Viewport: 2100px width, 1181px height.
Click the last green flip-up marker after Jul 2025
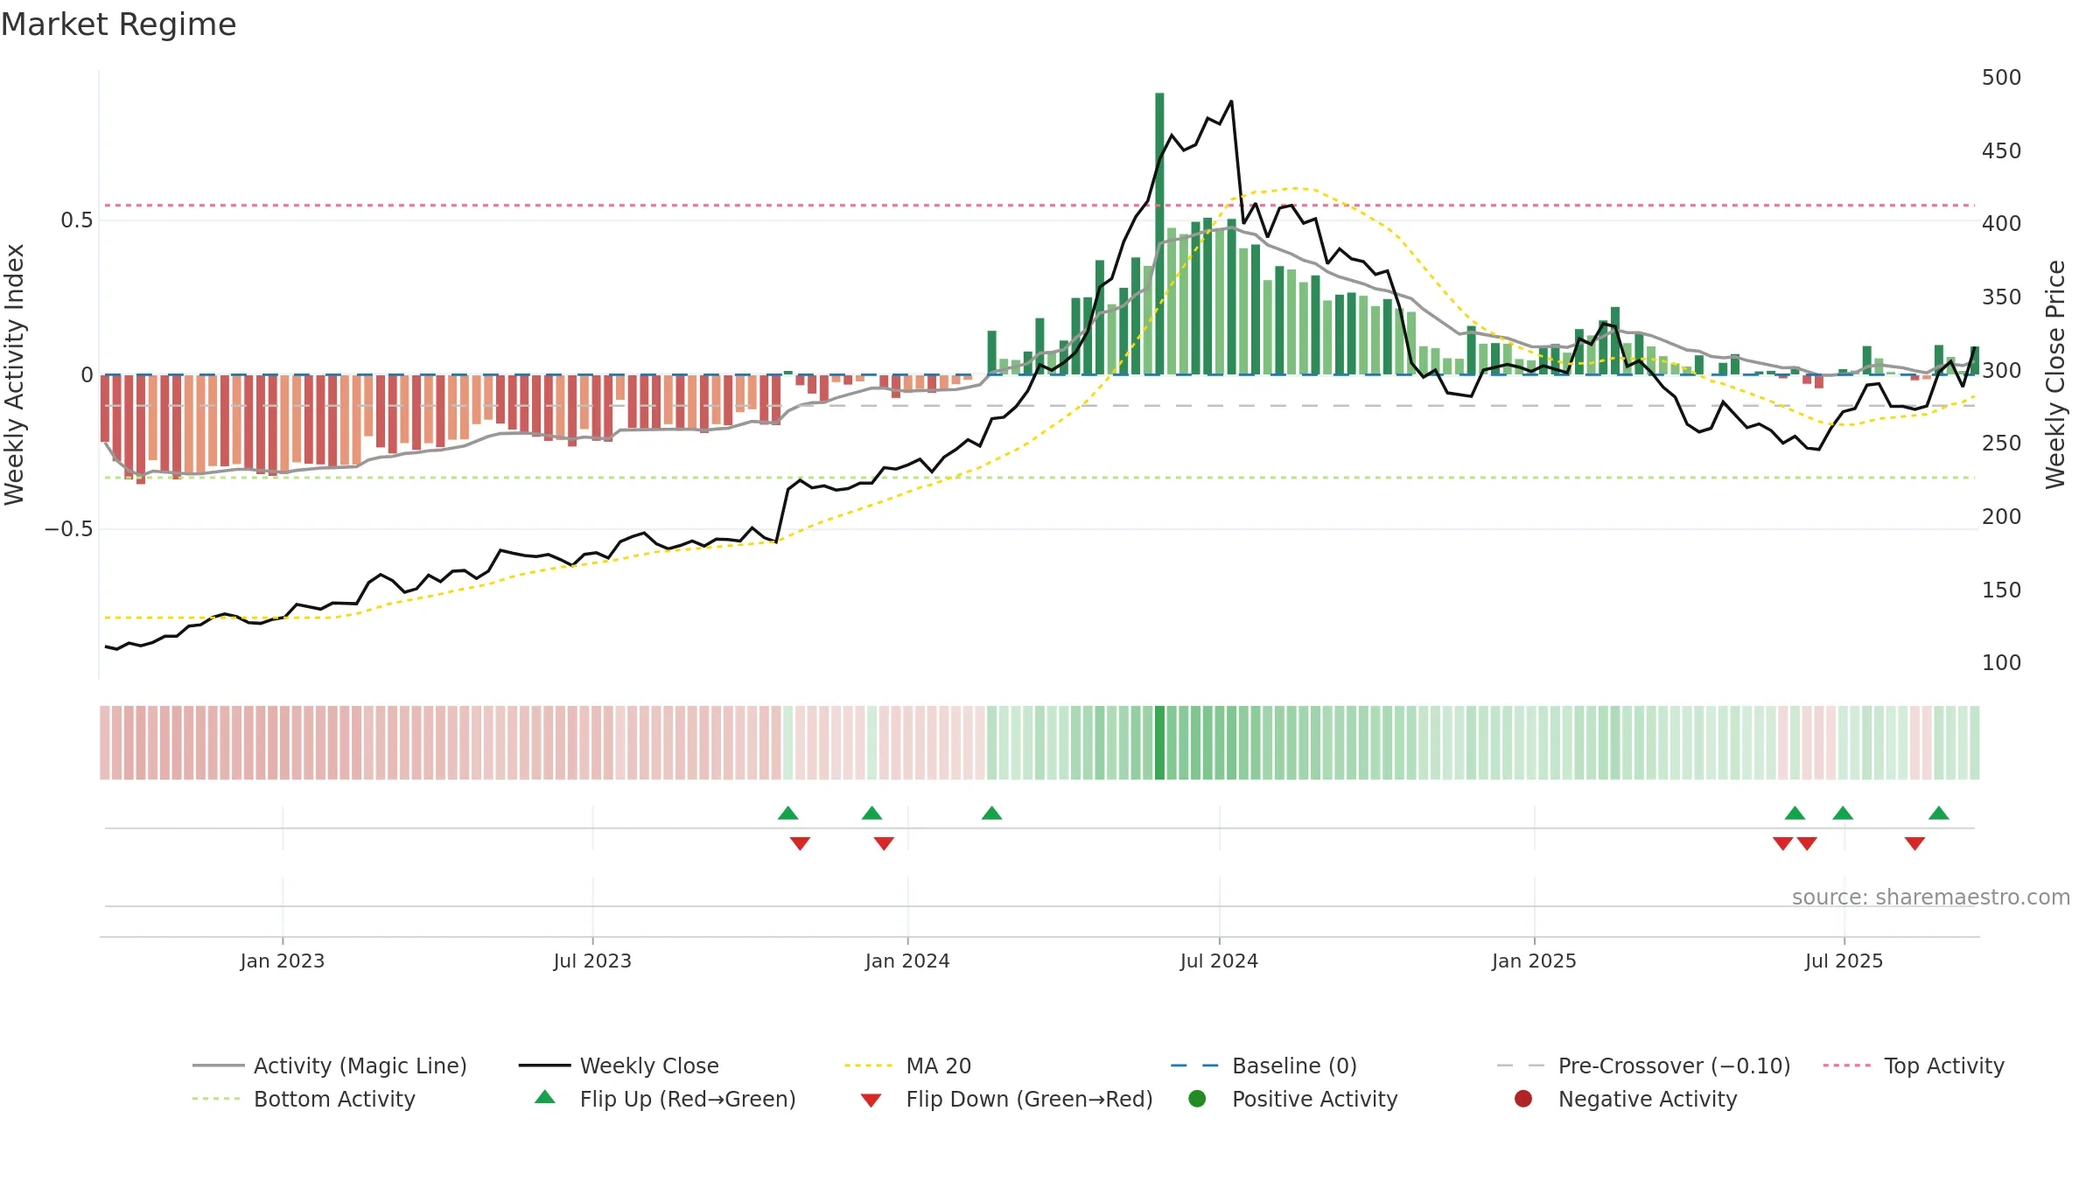click(1939, 814)
